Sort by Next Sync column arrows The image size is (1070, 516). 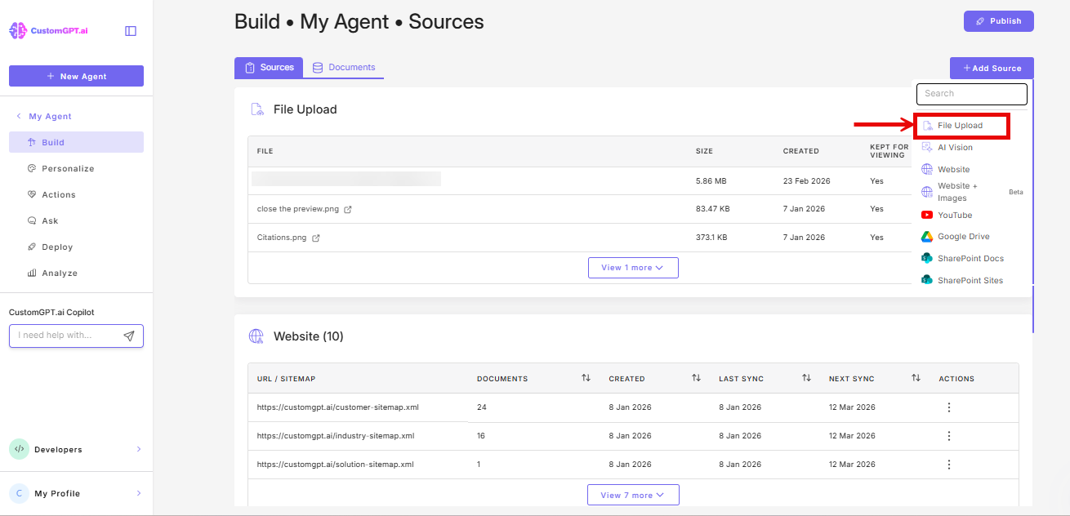(916, 378)
